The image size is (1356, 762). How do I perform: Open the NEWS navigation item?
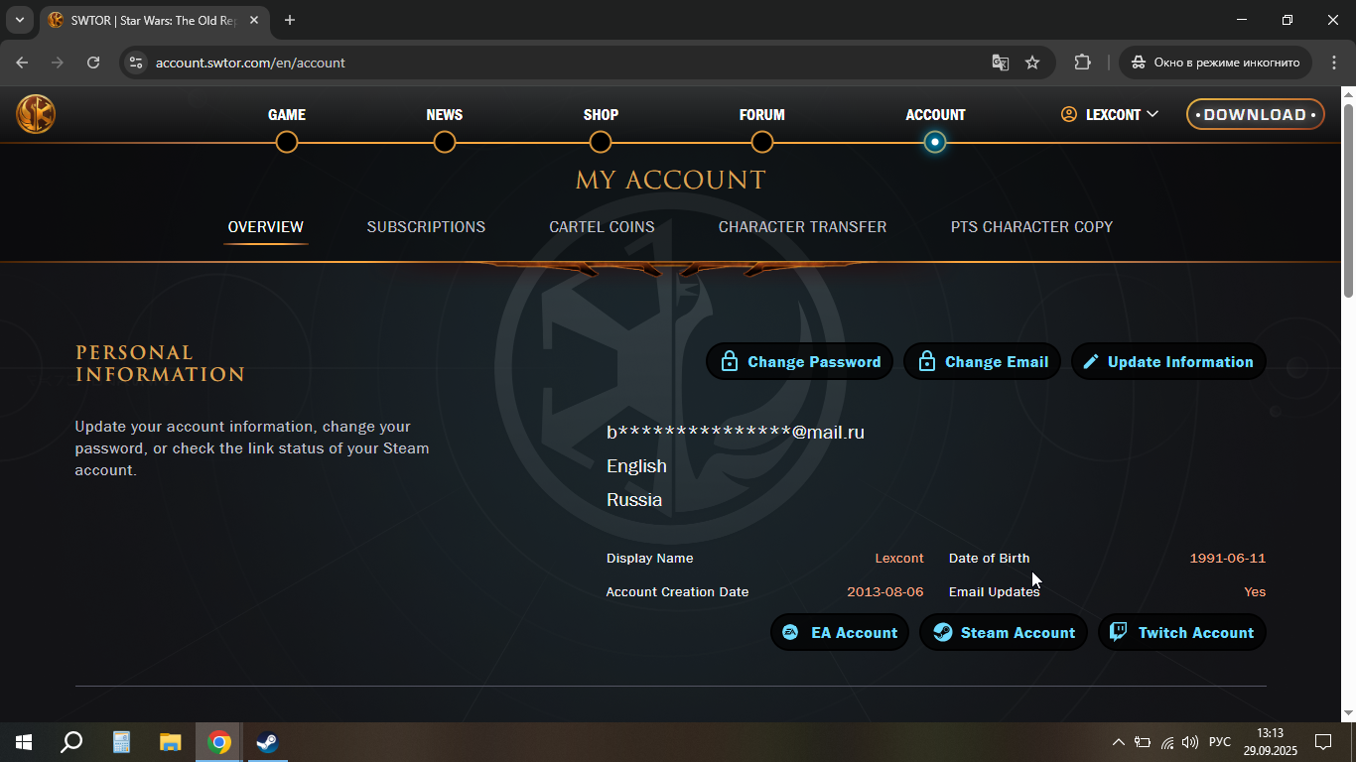pyautogui.click(x=445, y=115)
